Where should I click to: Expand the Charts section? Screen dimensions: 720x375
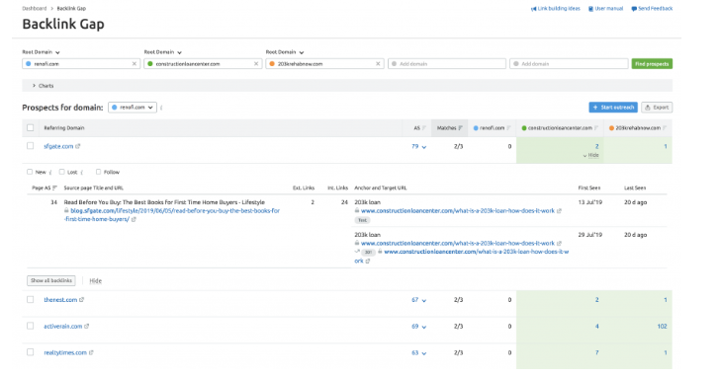click(x=43, y=86)
